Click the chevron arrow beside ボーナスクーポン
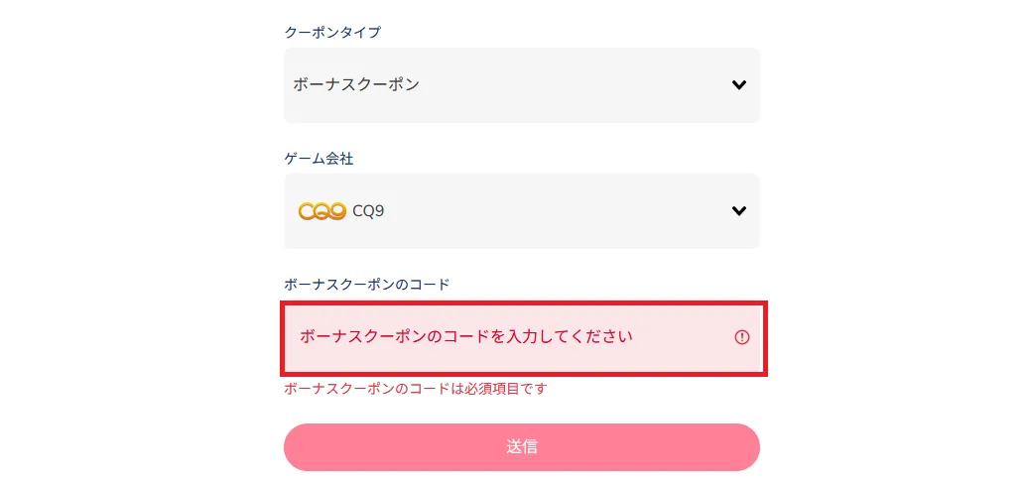The height and width of the screenshot is (481, 1028). pyautogui.click(x=738, y=85)
